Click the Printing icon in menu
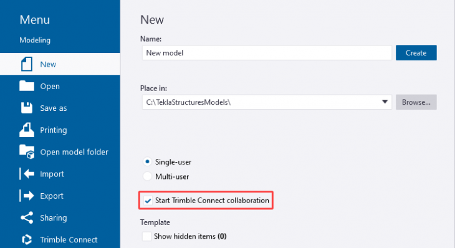455x248 pixels. [27, 130]
